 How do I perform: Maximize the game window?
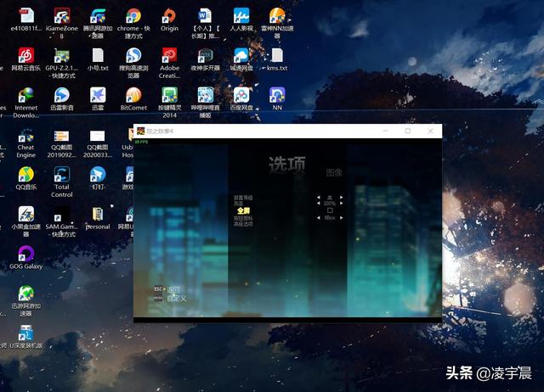(x=408, y=131)
